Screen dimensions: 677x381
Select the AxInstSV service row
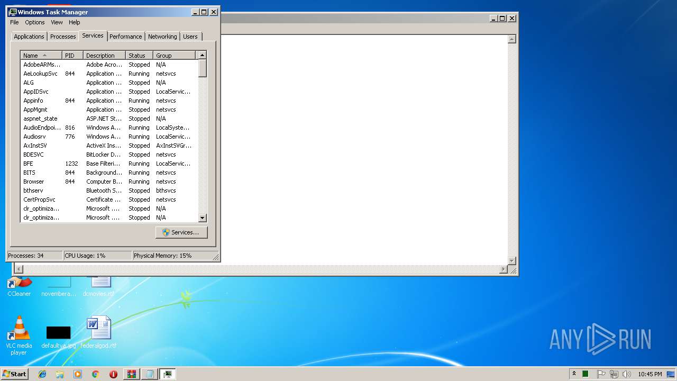pyautogui.click(x=109, y=146)
